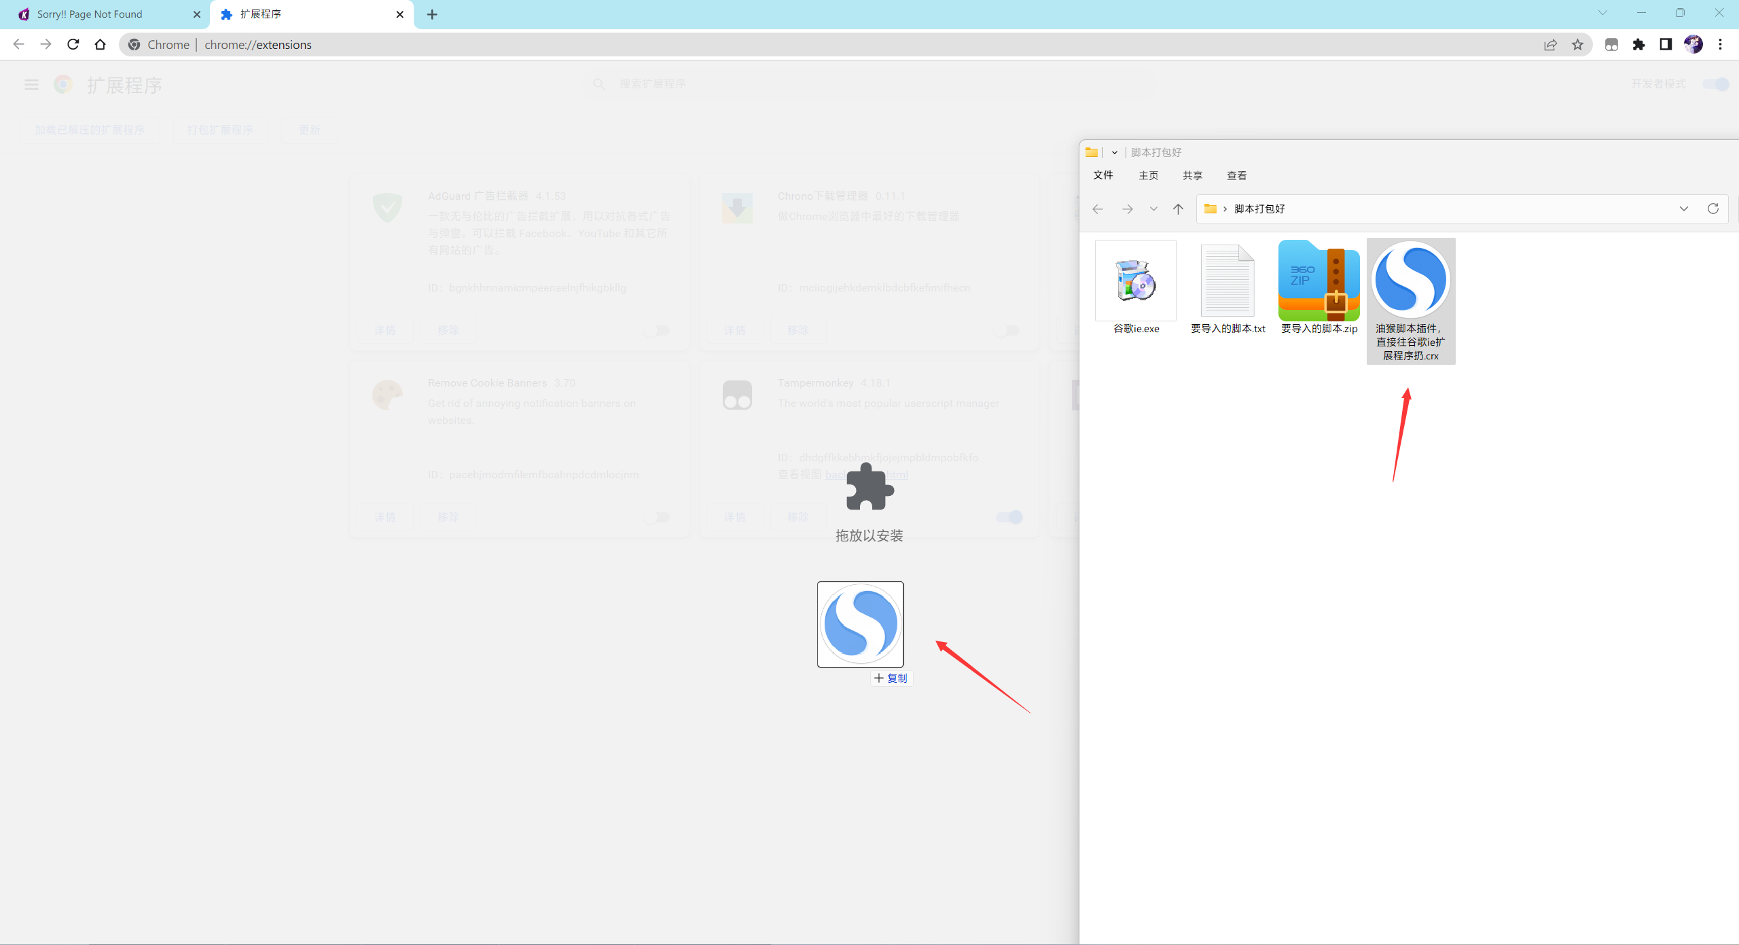The image size is (1739, 945).
Task: Select the 谷歌ie.exe file
Action: click(x=1136, y=288)
